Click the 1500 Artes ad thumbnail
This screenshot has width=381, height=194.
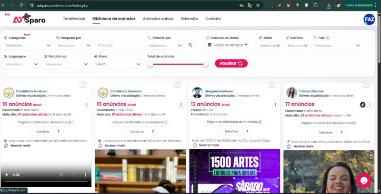(x=234, y=171)
